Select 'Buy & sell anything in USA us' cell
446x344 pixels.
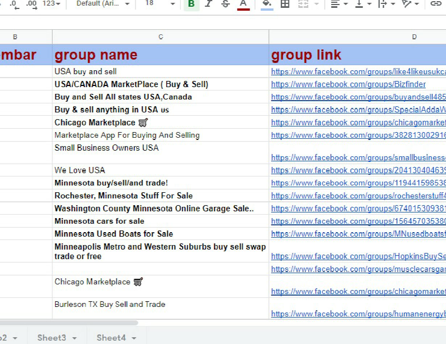(x=160, y=110)
